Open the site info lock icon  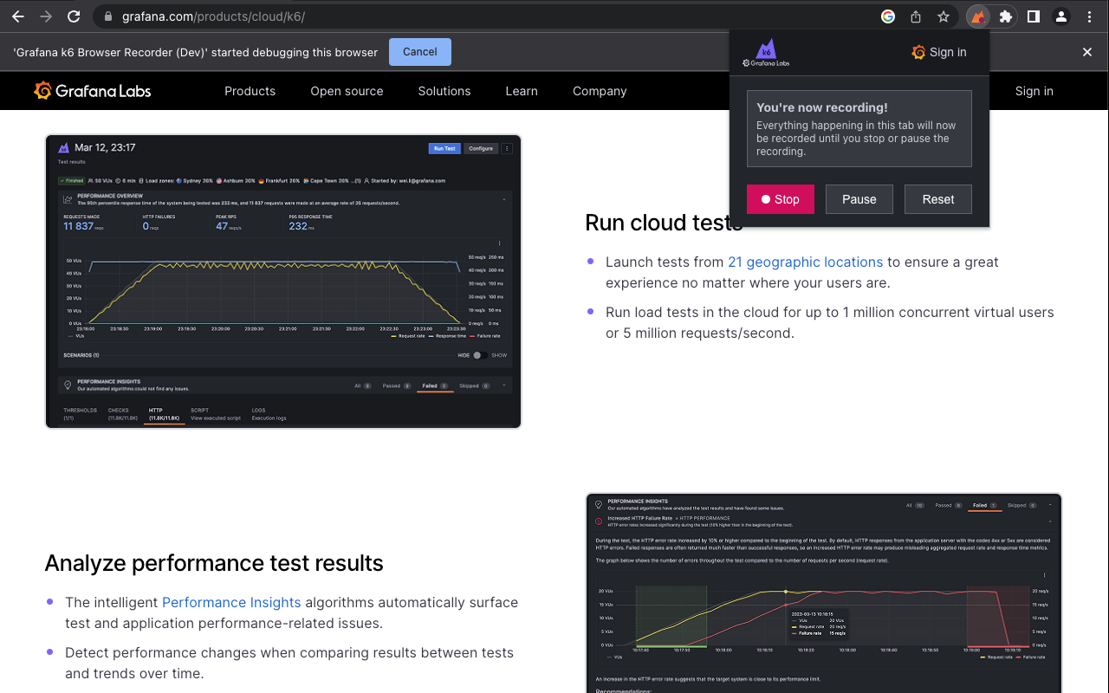point(107,16)
